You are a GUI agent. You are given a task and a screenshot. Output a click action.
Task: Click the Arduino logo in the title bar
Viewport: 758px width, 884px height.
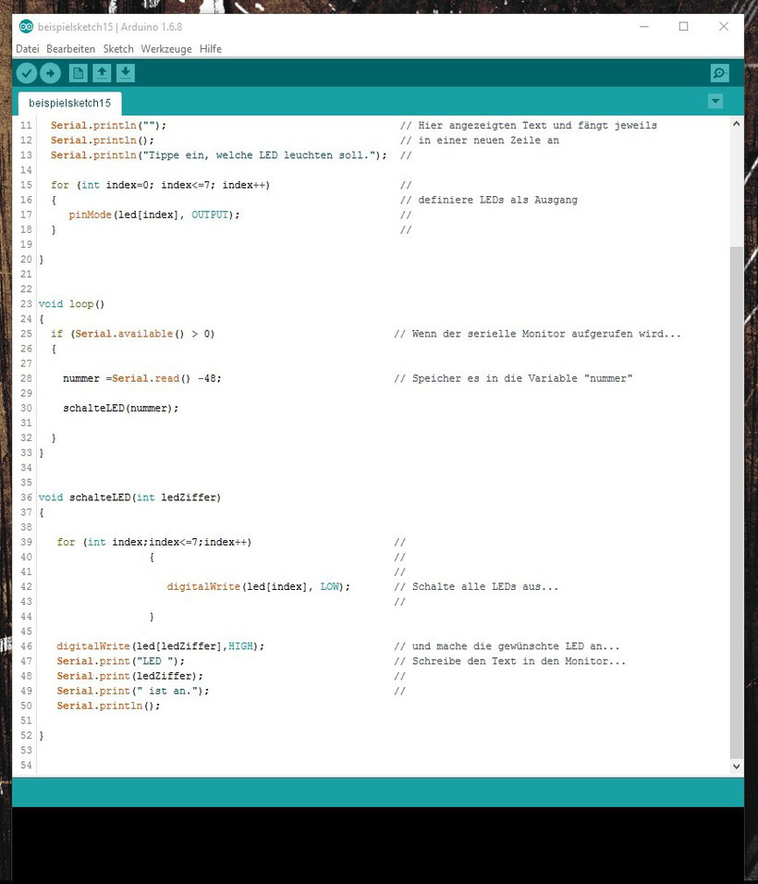26,27
